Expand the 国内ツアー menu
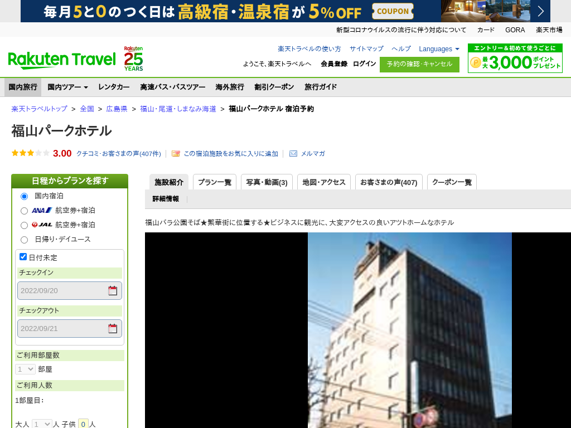The width and height of the screenshot is (571, 428). point(67,87)
